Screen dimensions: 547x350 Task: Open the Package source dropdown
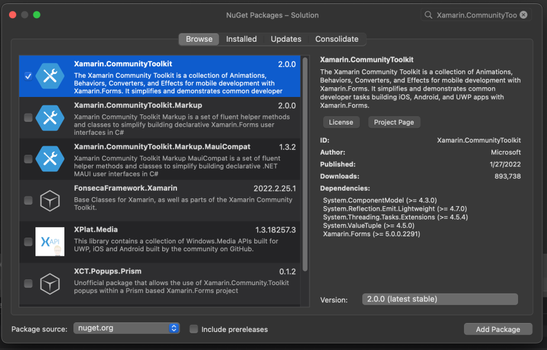[x=126, y=328]
